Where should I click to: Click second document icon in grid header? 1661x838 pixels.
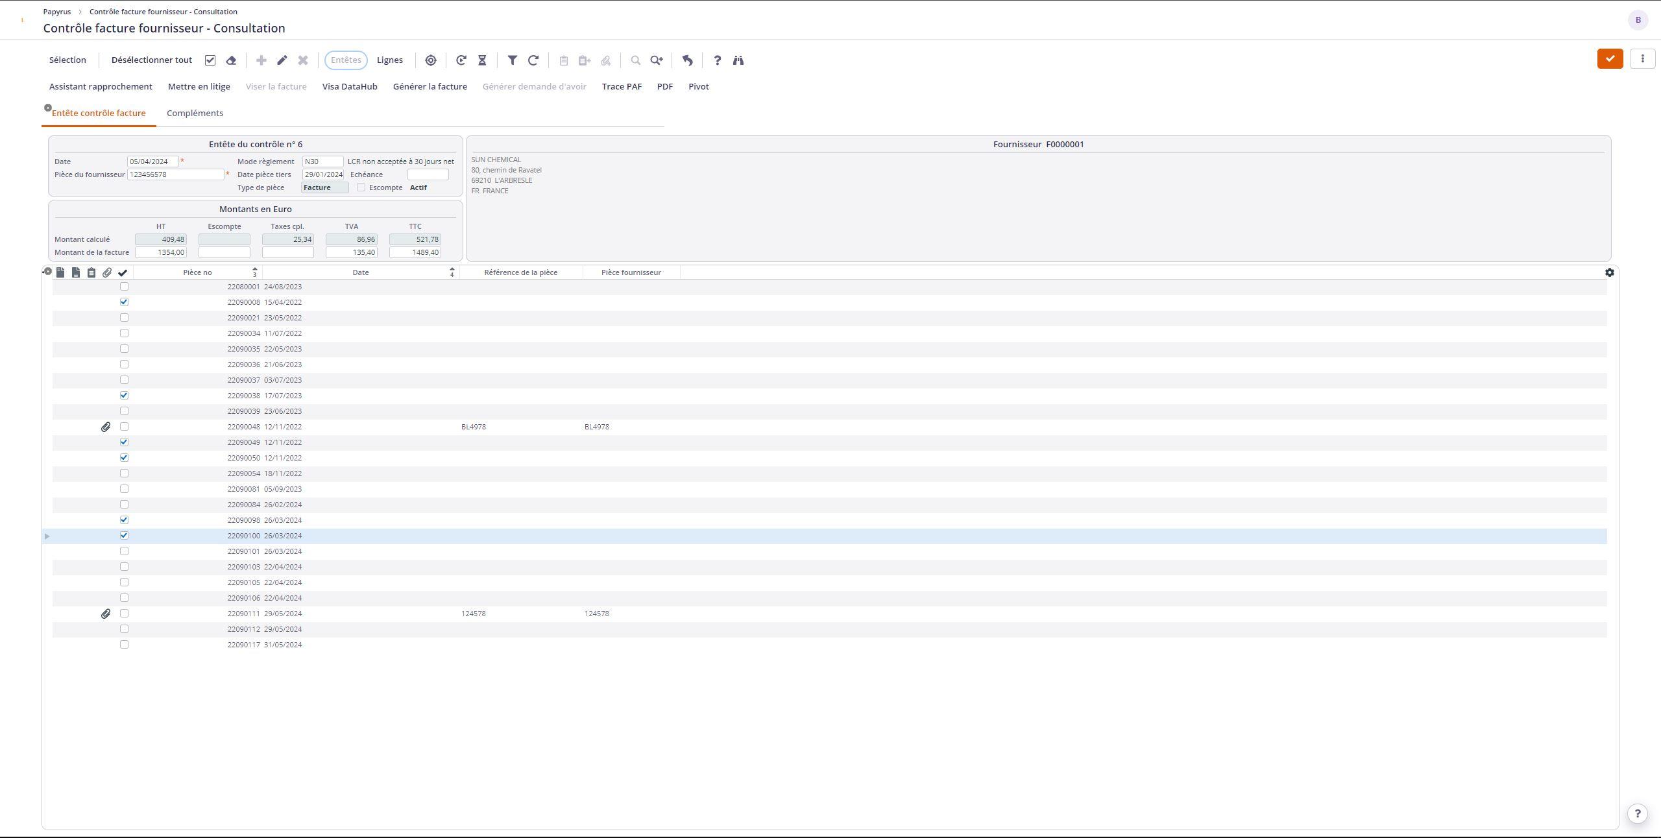[x=76, y=272]
